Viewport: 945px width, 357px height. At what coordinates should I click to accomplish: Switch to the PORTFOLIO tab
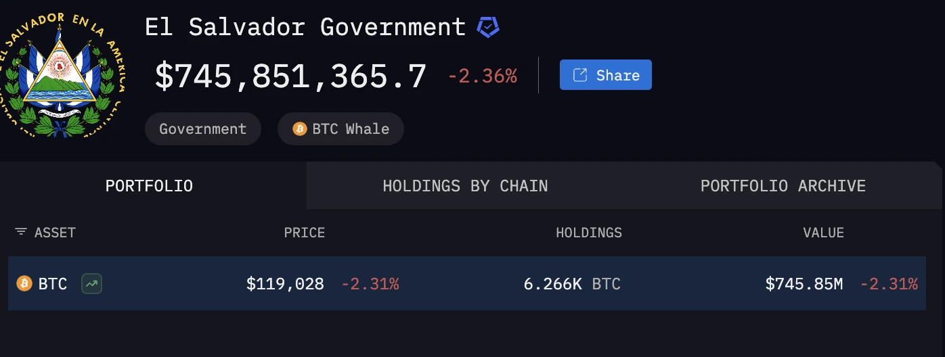(149, 186)
